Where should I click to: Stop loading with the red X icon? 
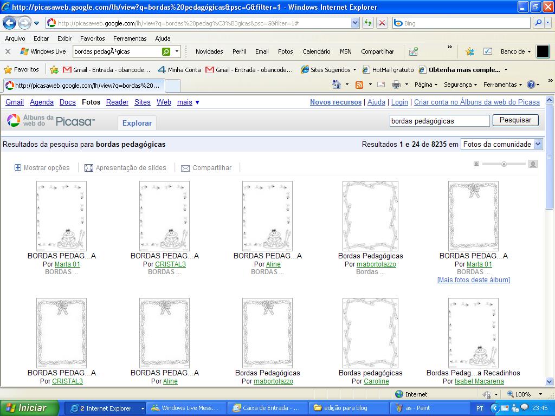tap(382, 23)
